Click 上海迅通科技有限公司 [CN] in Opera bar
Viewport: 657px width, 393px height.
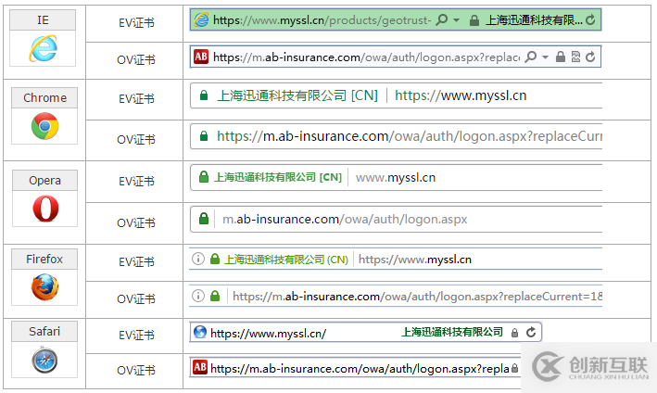pyautogui.click(x=278, y=177)
